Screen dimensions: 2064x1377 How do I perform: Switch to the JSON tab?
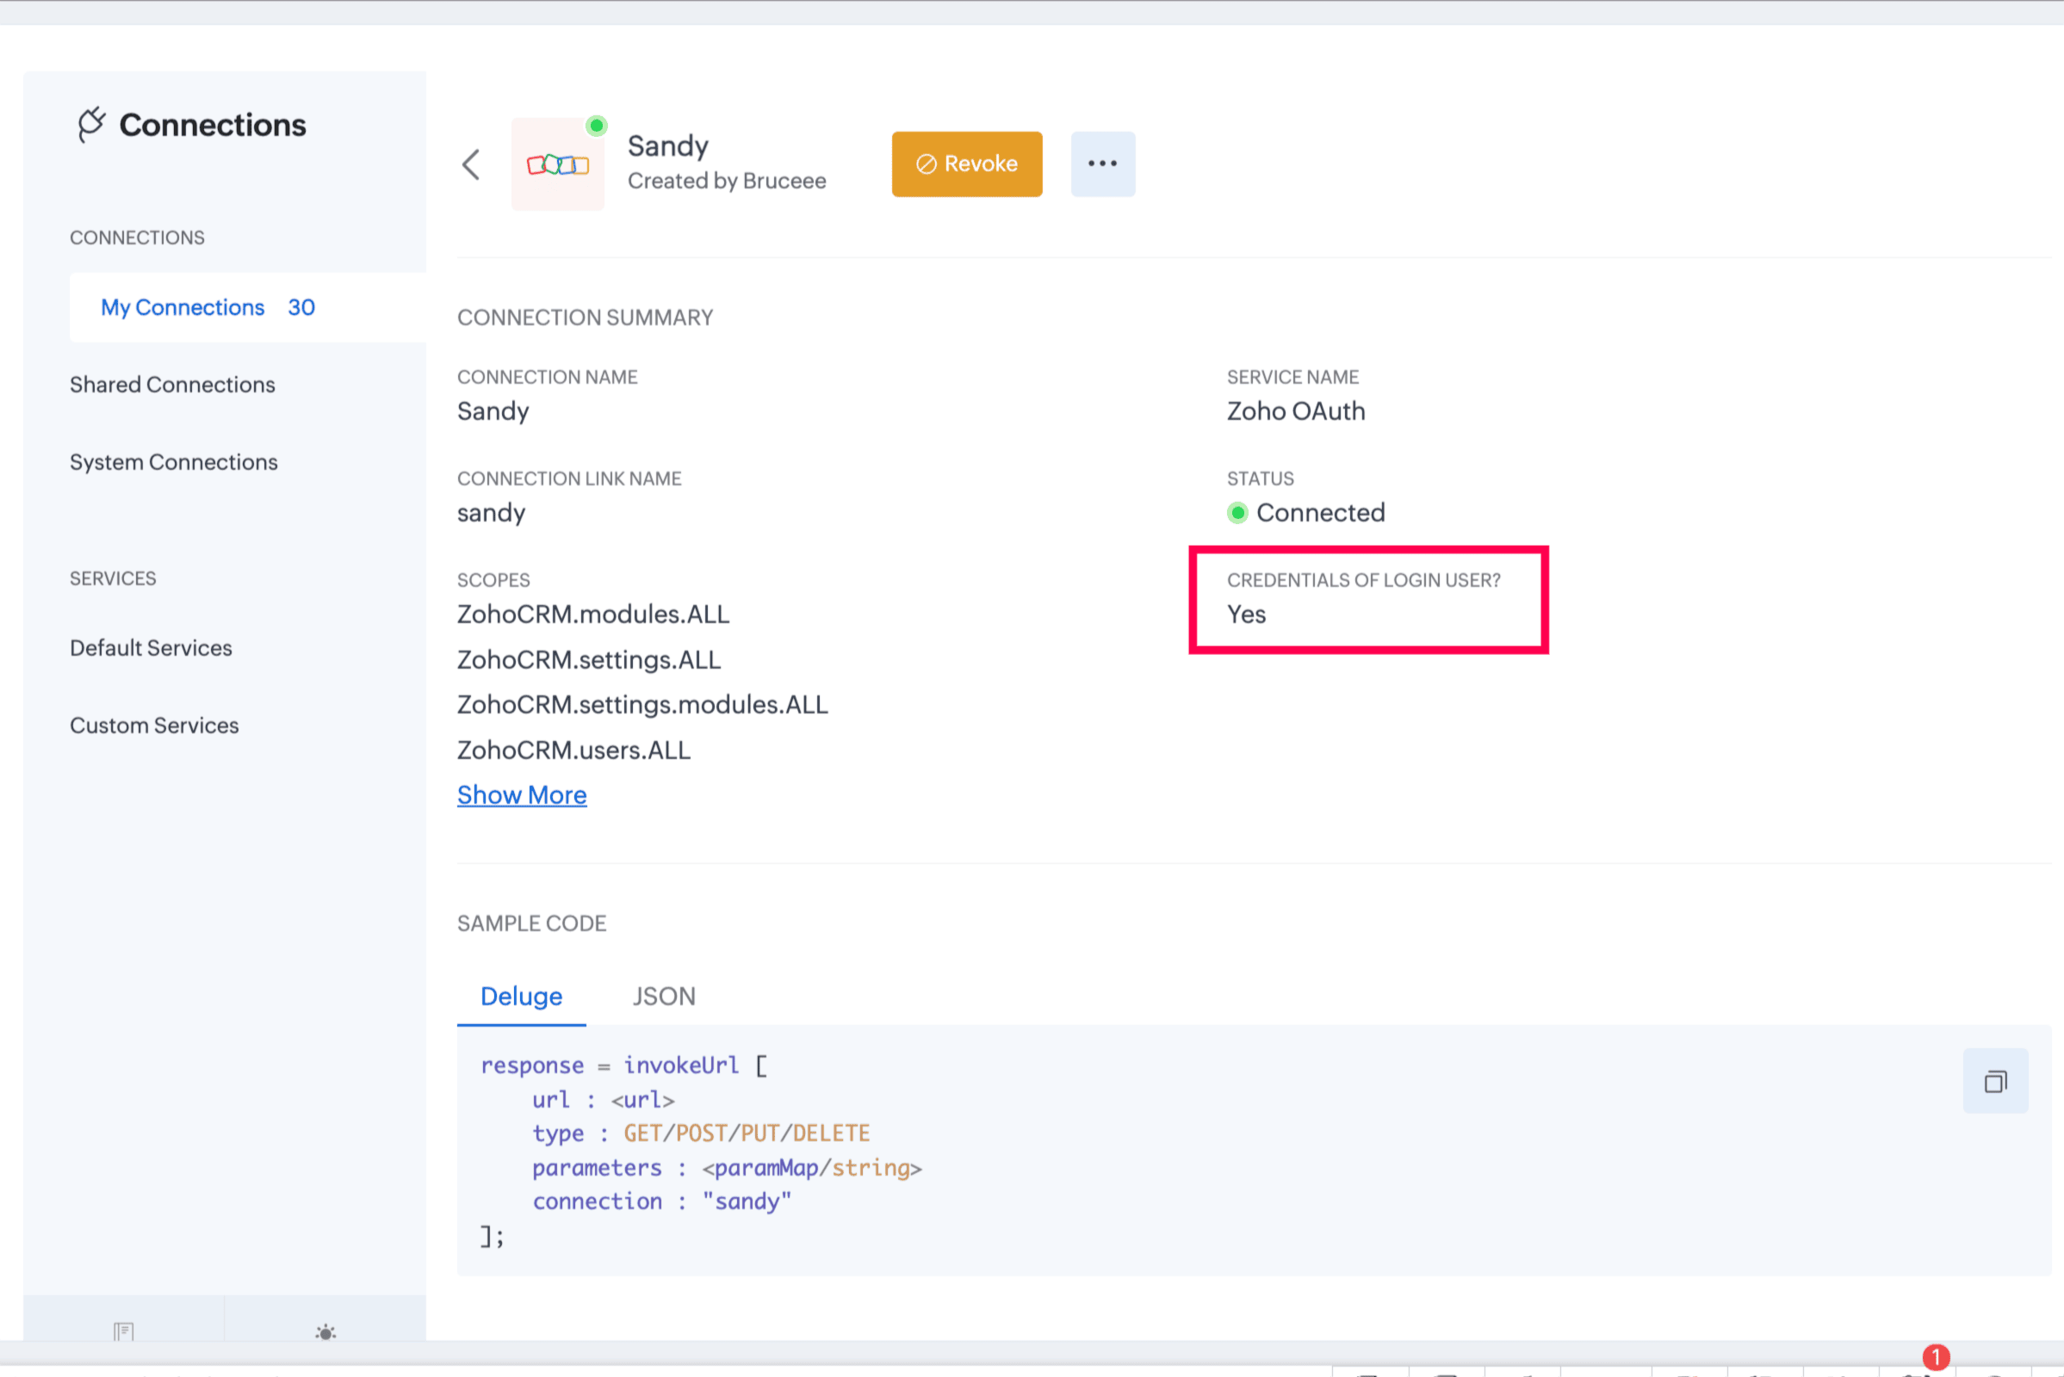(x=663, y=996)
